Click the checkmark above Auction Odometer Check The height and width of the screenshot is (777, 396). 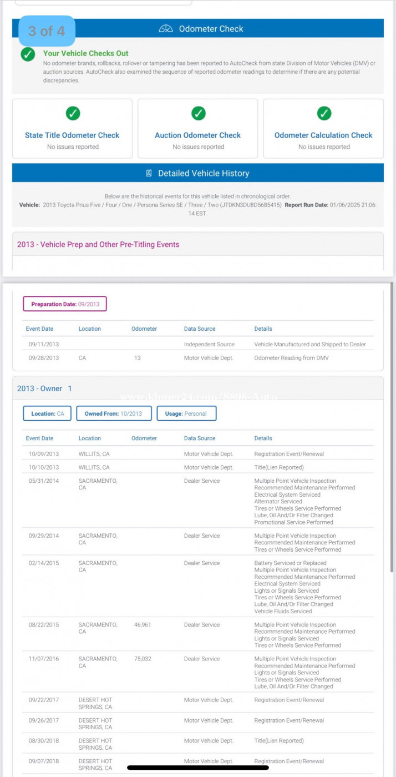(198, 113)
